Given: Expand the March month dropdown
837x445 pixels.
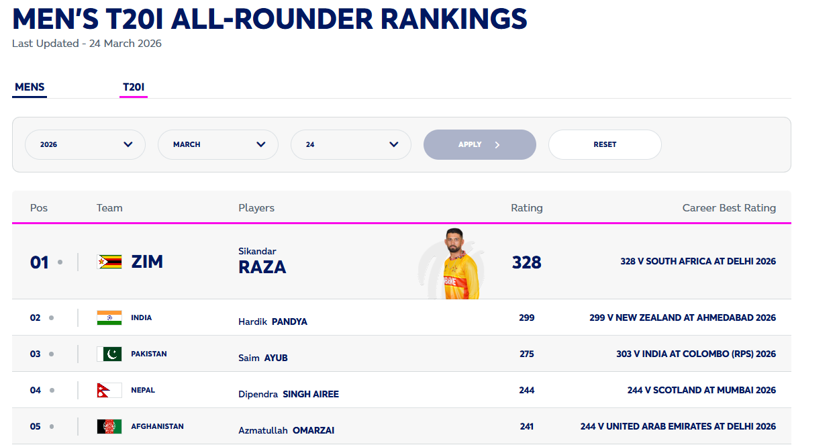Looking at the screenshot, I should (218, 144).
